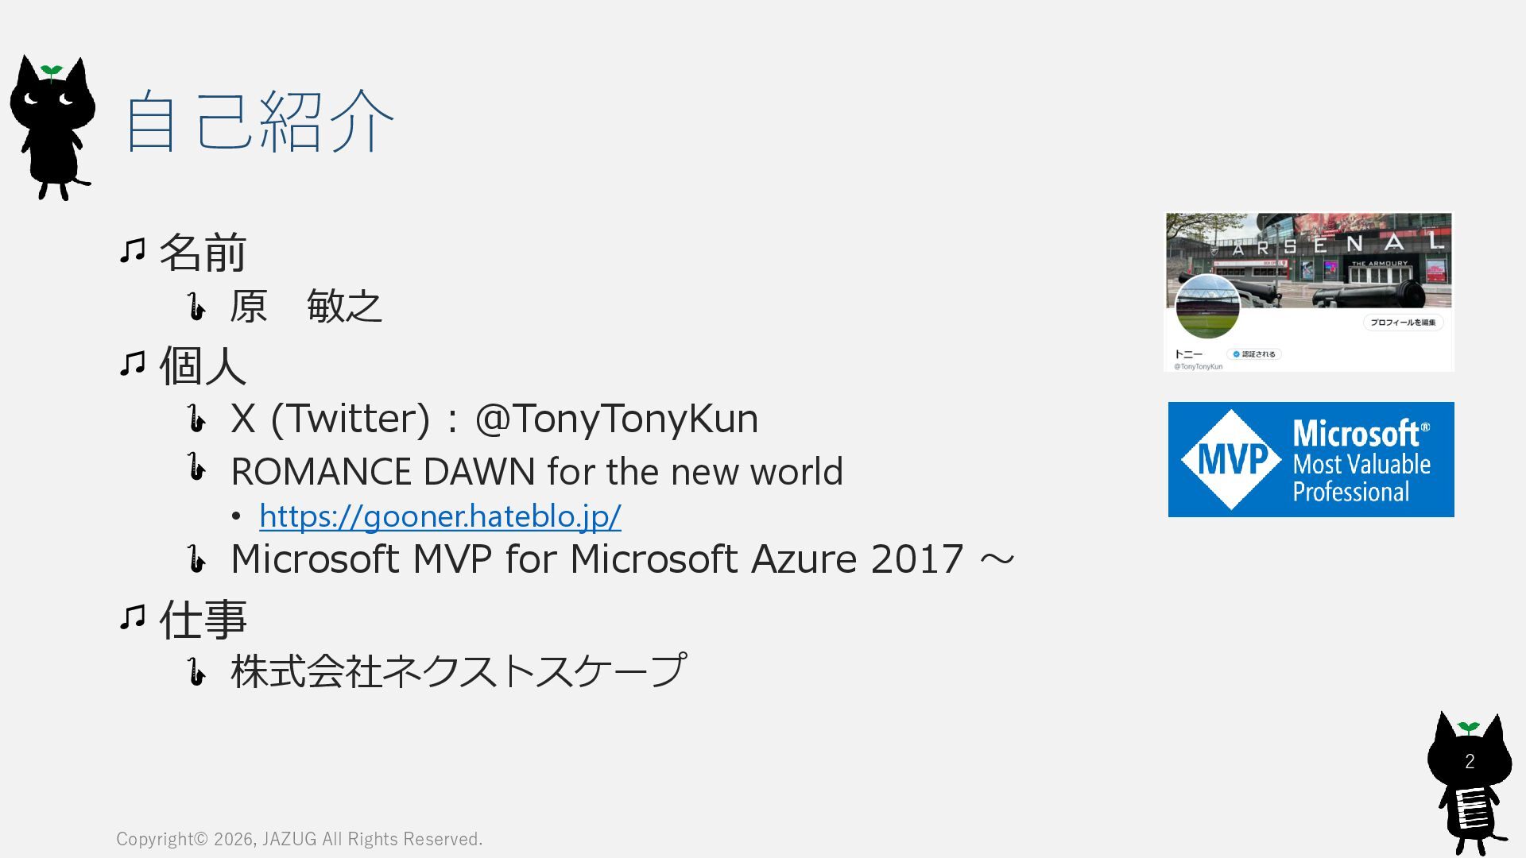Click the saxophone bullet beside 株式会社ネクストスケープ
Viewport: 1526px width, 858px height.
pos(196,671)
